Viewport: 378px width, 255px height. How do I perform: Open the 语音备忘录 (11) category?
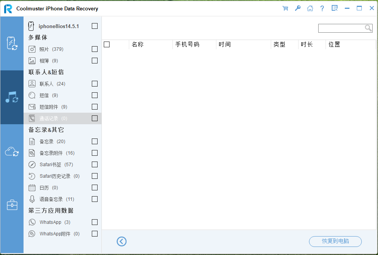point(62,199)
